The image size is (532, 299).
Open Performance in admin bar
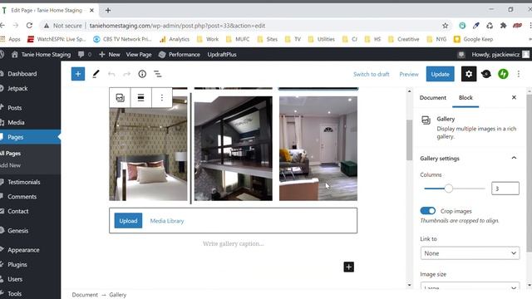(x=180, y=54)
